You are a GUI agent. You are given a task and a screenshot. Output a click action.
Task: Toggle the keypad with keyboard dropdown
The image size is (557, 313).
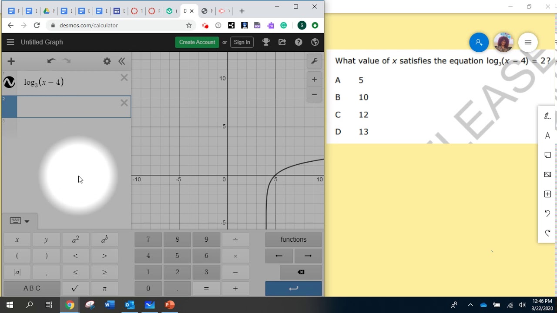pos(20,221)
